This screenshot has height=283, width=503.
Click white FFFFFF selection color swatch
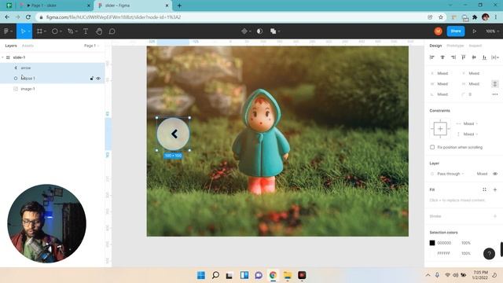pos(432,253)
